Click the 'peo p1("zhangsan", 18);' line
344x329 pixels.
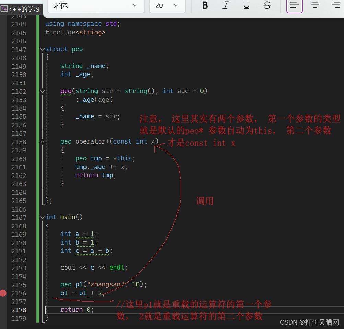103,284
